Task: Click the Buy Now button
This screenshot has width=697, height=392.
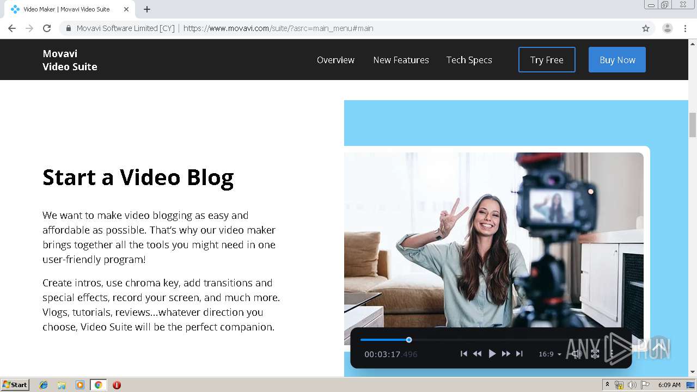Action: (617, 60)
